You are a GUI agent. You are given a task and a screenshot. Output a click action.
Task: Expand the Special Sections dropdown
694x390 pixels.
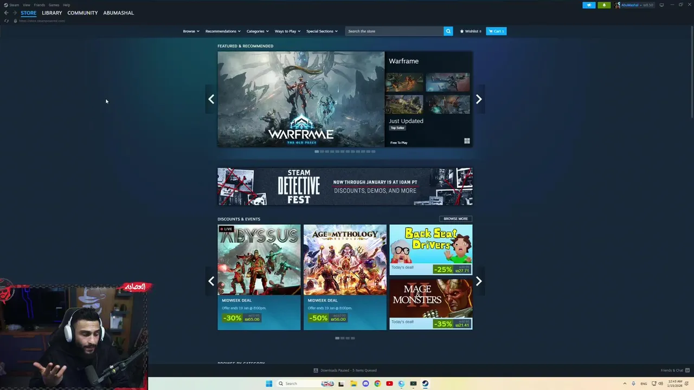[322, 31]
